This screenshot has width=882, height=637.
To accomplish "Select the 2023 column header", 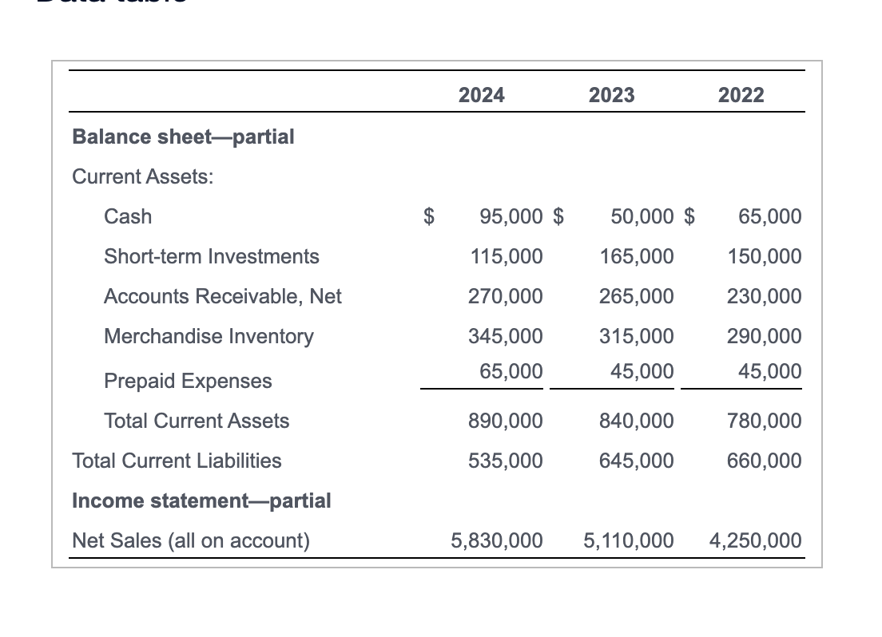I will (611, 95).
